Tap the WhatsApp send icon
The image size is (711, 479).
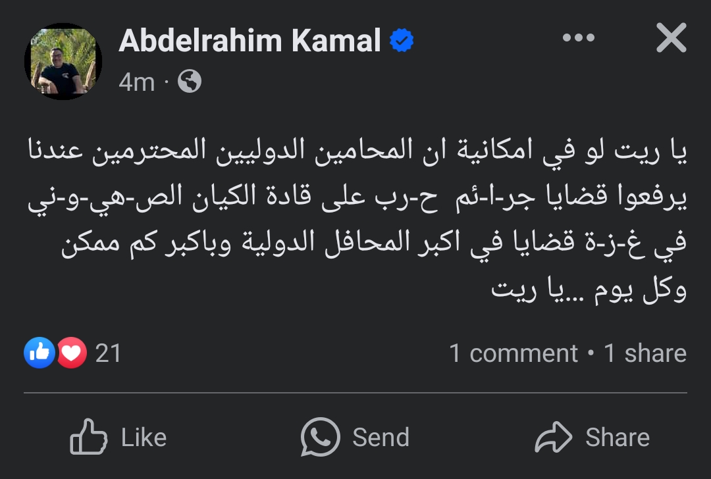click(x=320, y=438)
